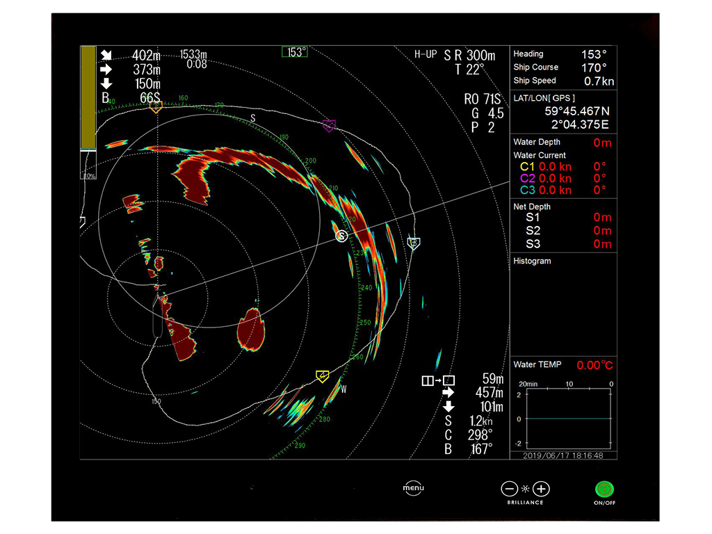Click the 1533m distance readout
This screenshot has width=712, height=534.
193,54
